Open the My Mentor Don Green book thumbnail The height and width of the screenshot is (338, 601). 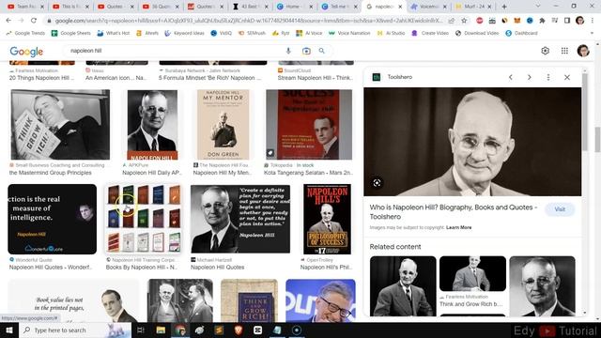[x=223, y=125]
